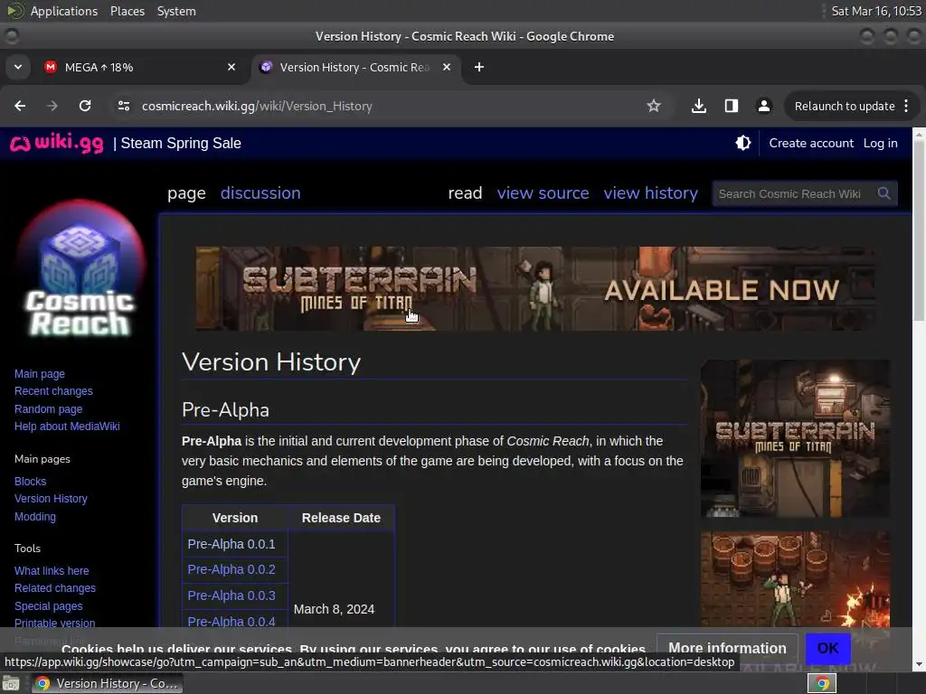Open Applications menu in top panel
This screenshot has width=926, height=694.
[x=64, y=11]
